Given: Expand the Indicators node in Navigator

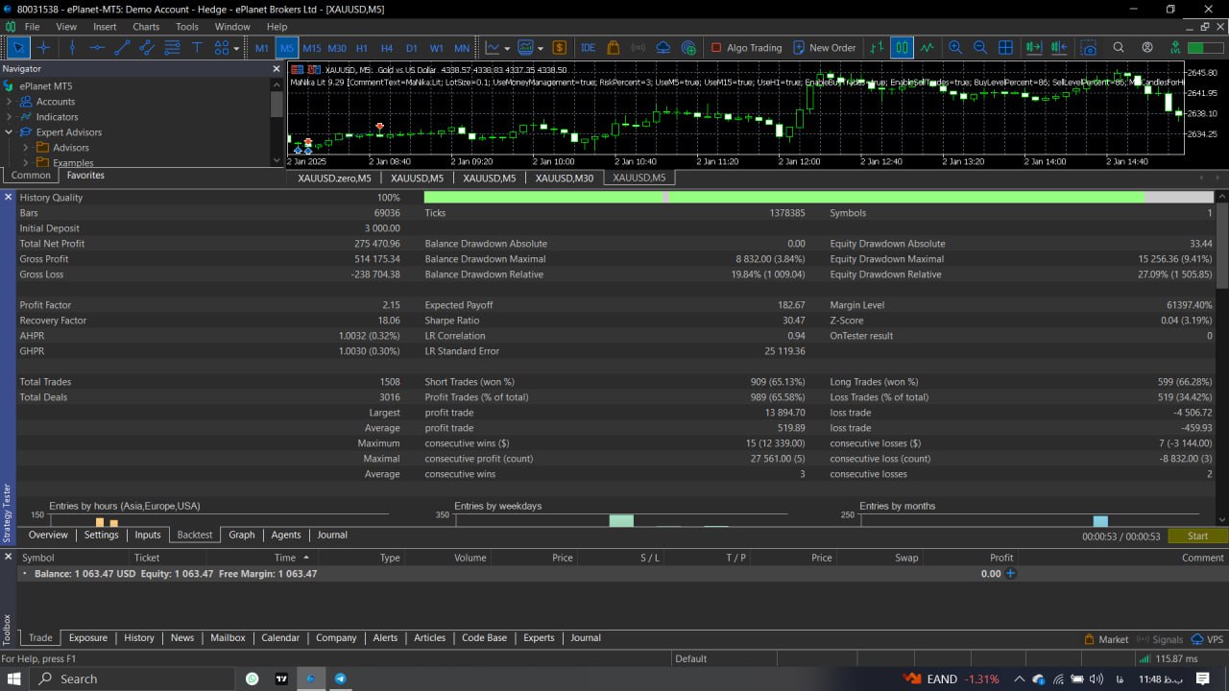Looking at the screenshot, I should (9, 117).
